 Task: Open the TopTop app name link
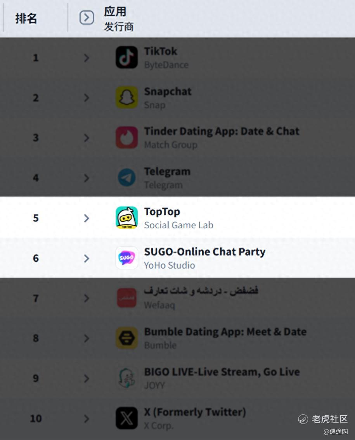point(162,212)
